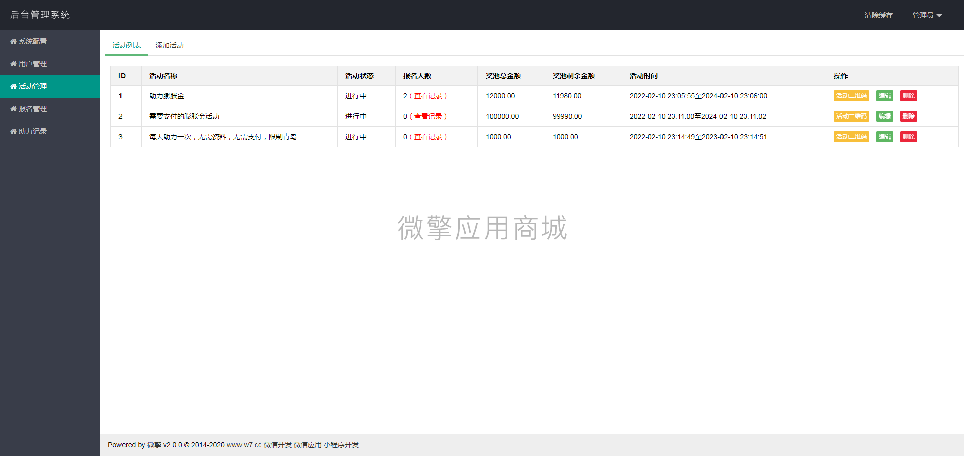This screenshot has width=964, height=456.
Task: Open 助力记录 in the sidebar
Action: (50, 131)
